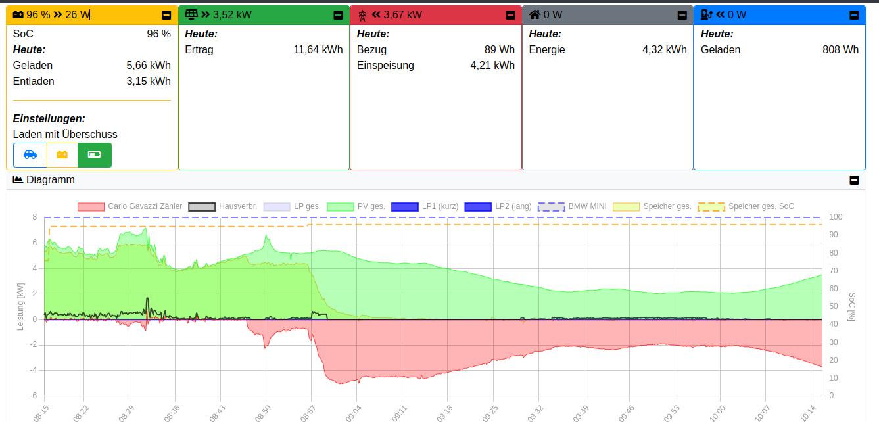Viewport: 879px width, 422px height.
Task: Click the power pylon icon in the red header
Action: coord(362,15)
